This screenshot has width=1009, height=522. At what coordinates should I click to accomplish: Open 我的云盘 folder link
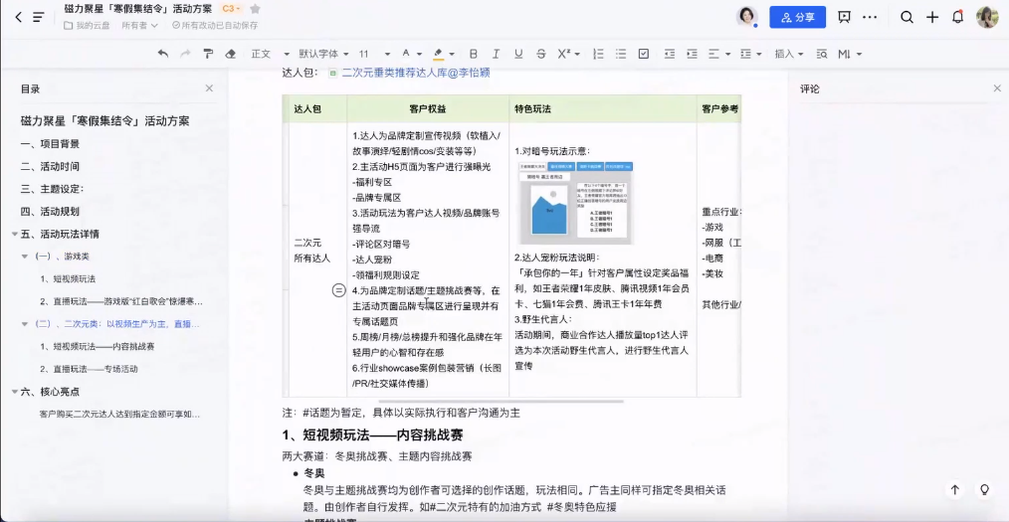[x=87, y=25]
